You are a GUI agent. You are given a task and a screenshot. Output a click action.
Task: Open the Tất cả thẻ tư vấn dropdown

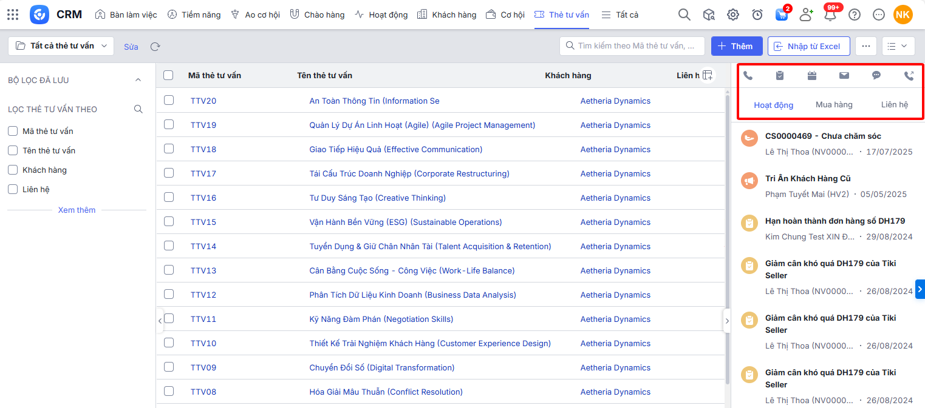click(x=61, y=46)
